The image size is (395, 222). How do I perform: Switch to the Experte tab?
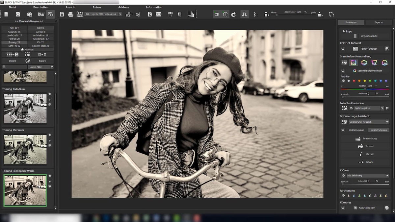coord(379,22)
